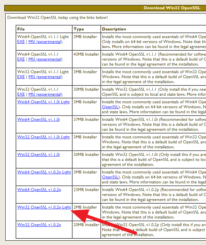Click the 20MB Installer cell
The image size is (206, 245).
[x=86, y=229]
